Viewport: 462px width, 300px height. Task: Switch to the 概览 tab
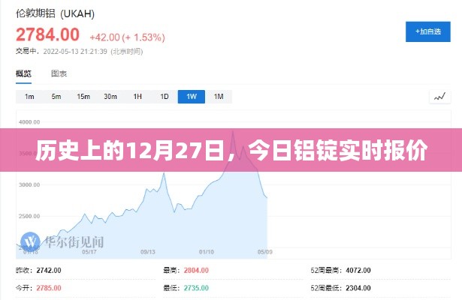pyautogui.click(x=23, y=73)
